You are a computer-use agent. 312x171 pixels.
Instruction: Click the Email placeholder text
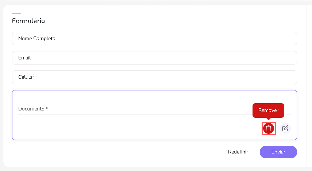[x=24, y=58]
